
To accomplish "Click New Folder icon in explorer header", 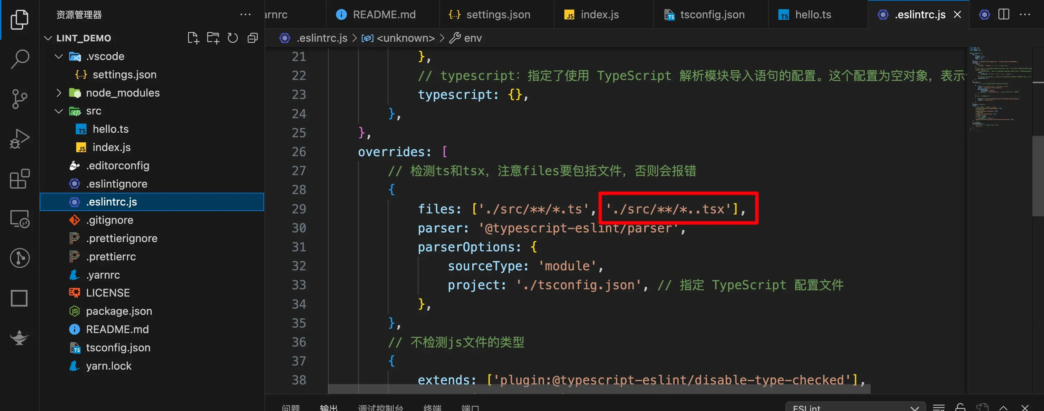I will [213, 38].
